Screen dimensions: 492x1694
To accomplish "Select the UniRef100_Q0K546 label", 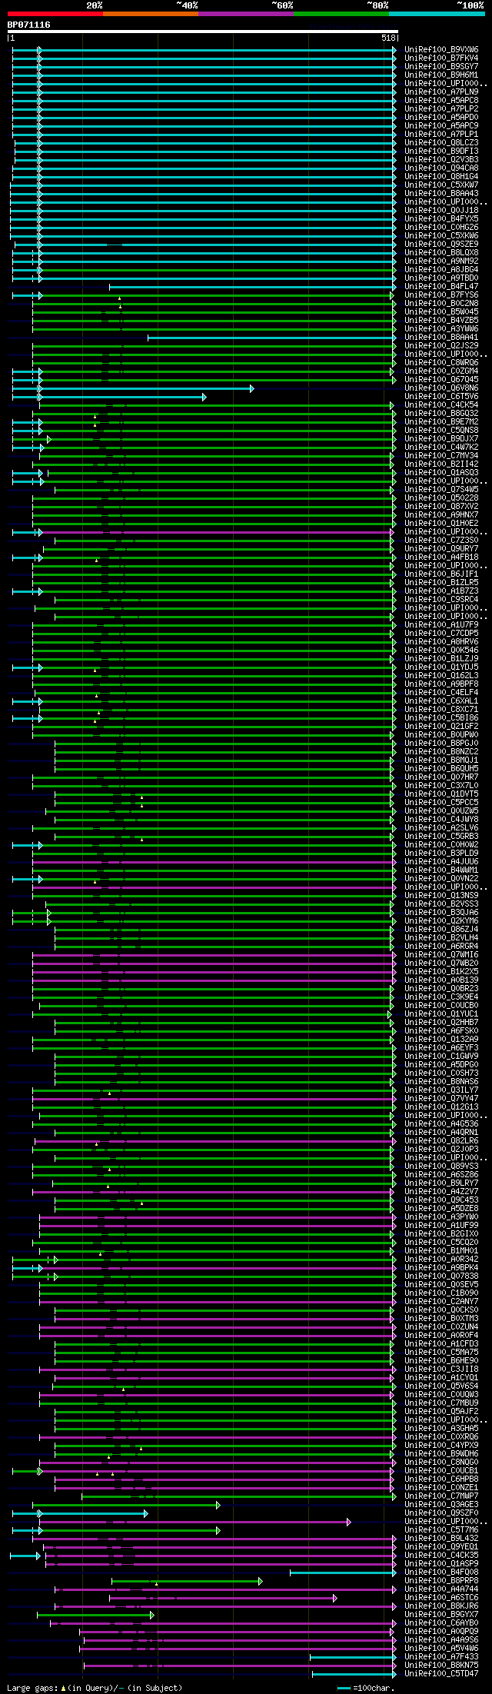I will (441, 651).
